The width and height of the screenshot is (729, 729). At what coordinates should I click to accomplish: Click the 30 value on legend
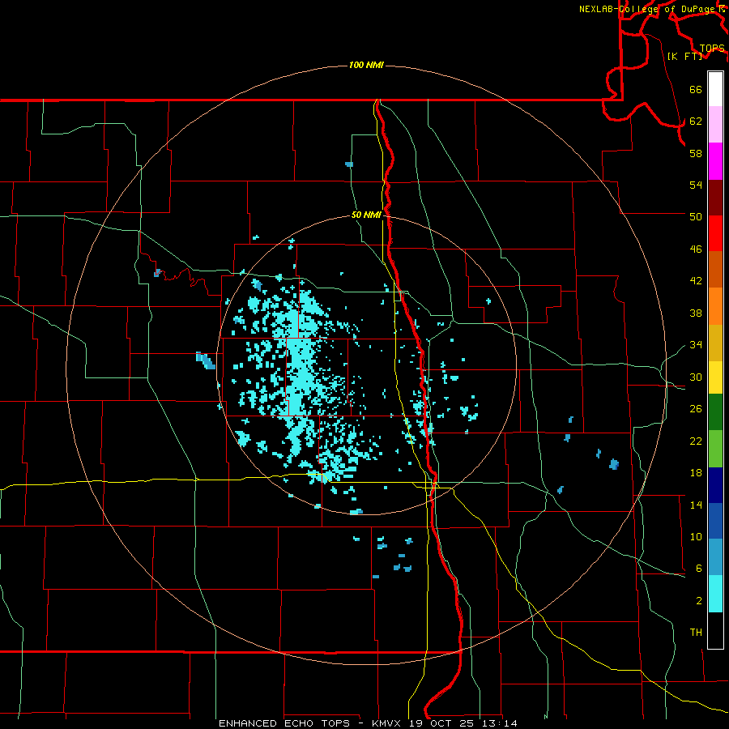point(696,377)
